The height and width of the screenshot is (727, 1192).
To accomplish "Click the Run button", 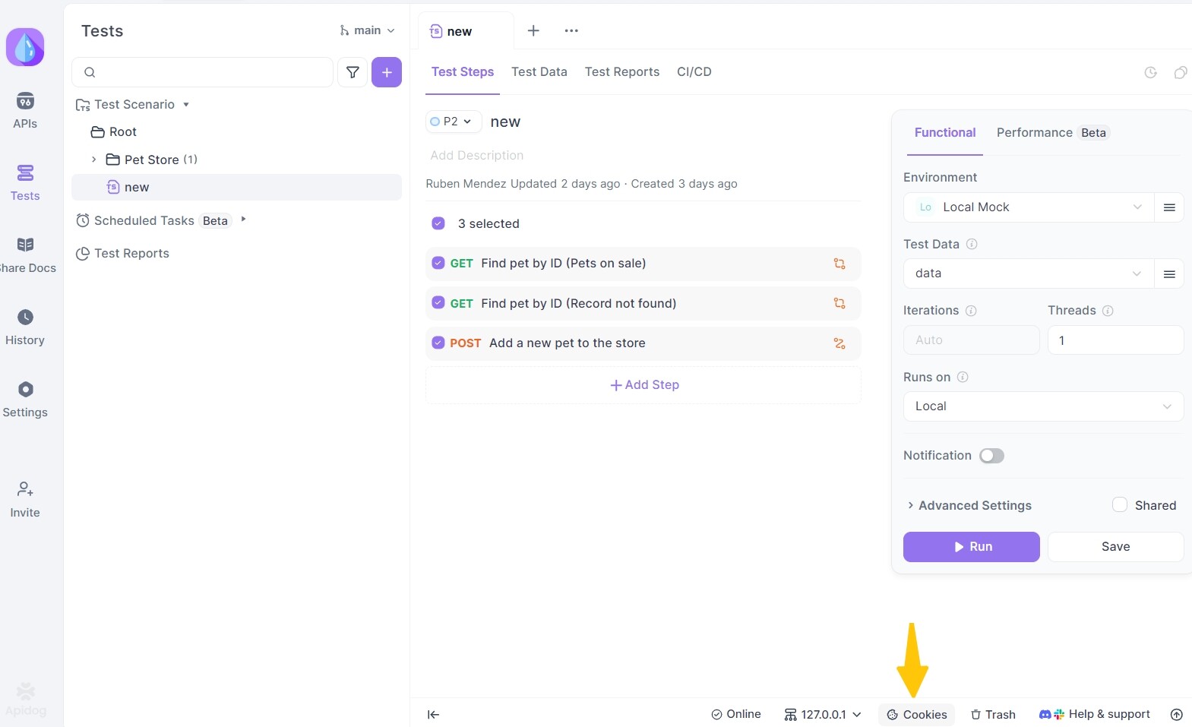I will 971,546.
